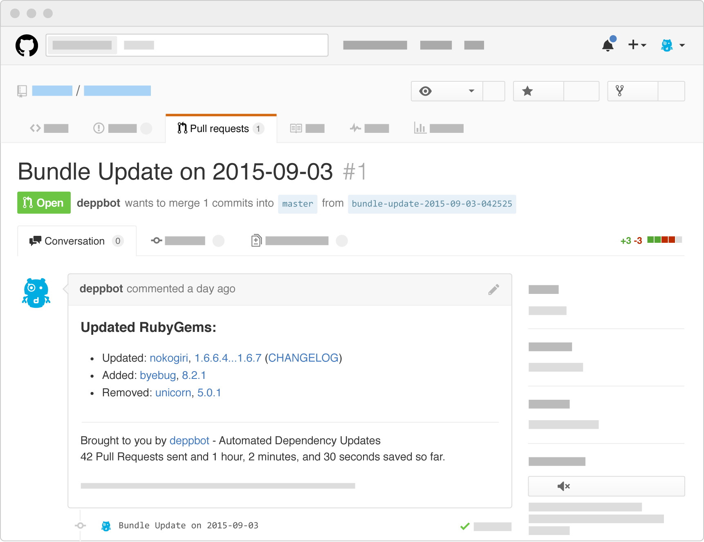
Task: Open the 1.6.6.4...1.6.7 version comparison link
Action: [228, 358]
